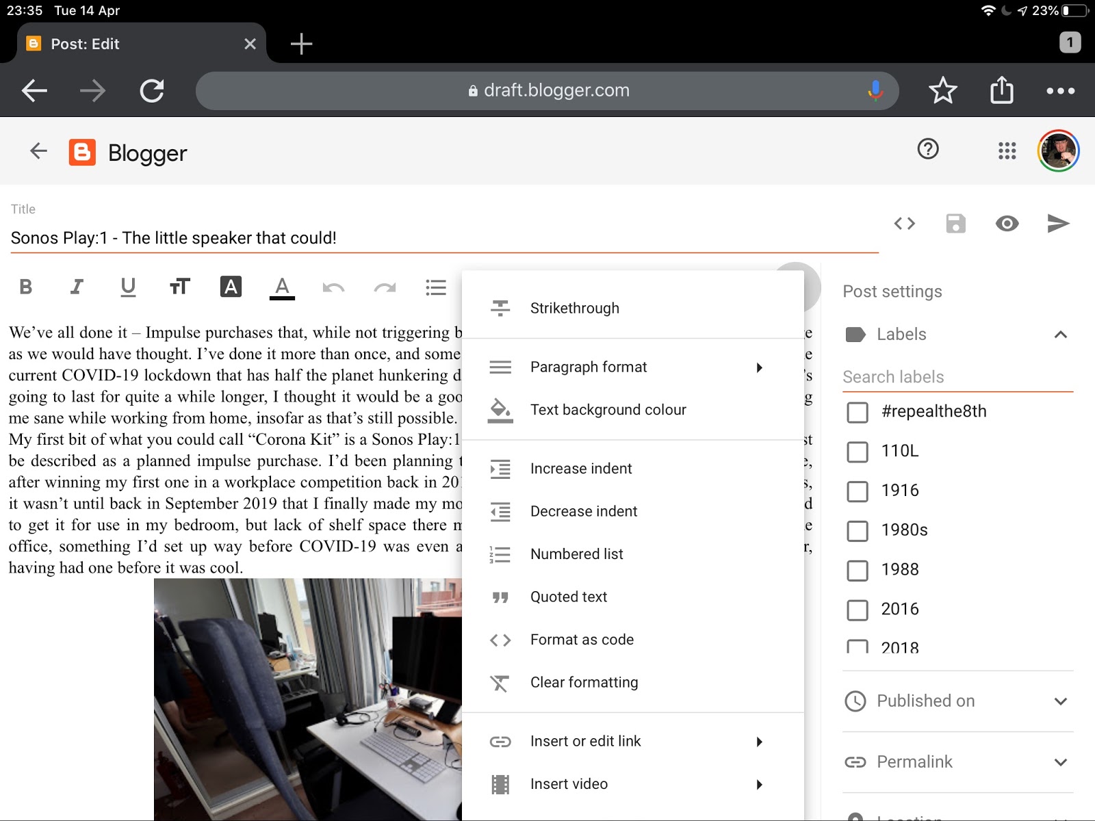Open the Insert video submenu
Screen dimensions: 1095x821
coord(633,784)
